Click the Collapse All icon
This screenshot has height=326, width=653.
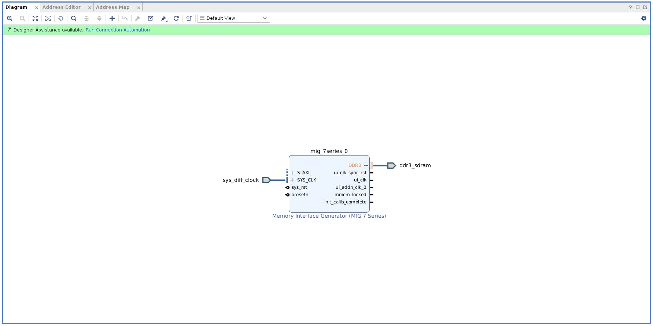point(86,18)
